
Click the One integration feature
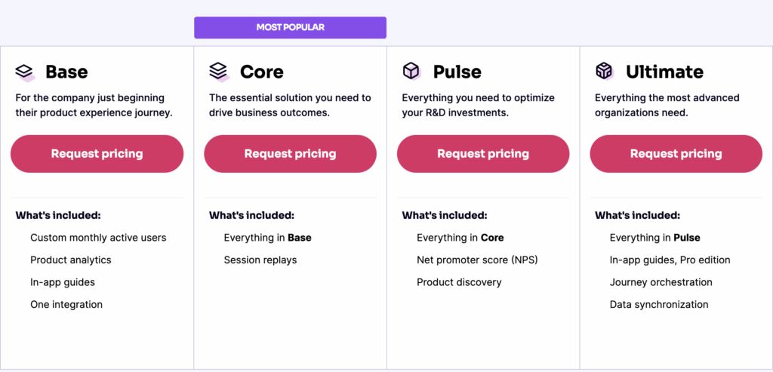click(66, 305)
